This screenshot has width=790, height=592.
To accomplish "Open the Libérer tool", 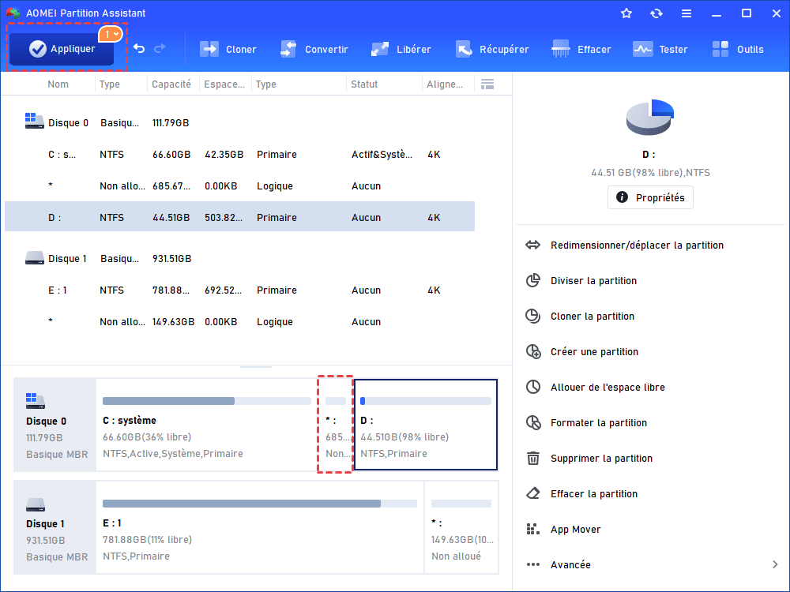I will 401,49.
